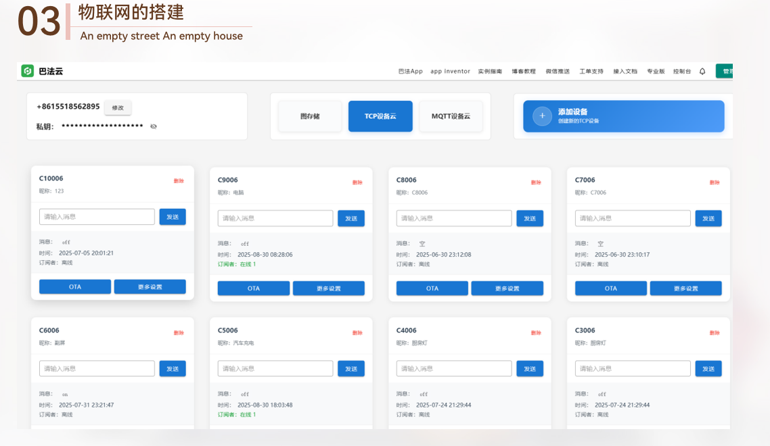The height and width of the screenshot is (446, 770).
Task: Send message on the C3006 card
Action: click(708, 369)
